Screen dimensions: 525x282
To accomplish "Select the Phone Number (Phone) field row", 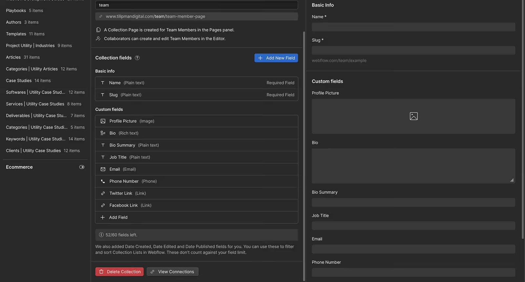I will coord(197,181).
